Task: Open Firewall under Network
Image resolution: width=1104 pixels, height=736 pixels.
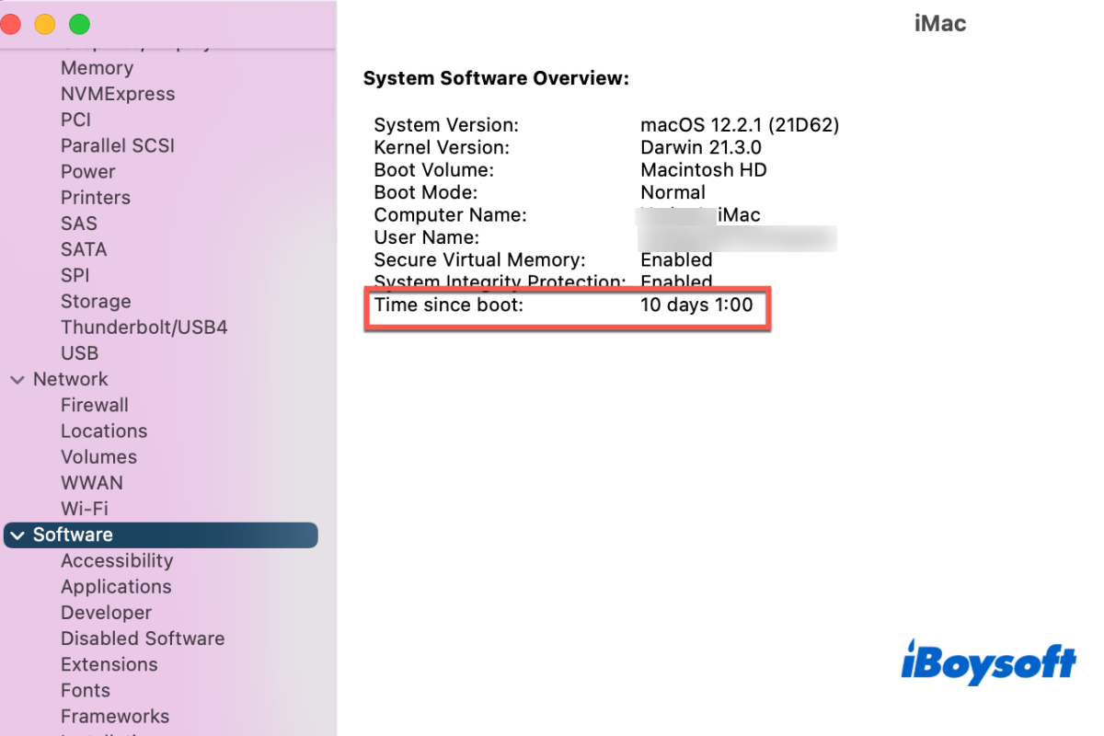Action: [95, 405]
